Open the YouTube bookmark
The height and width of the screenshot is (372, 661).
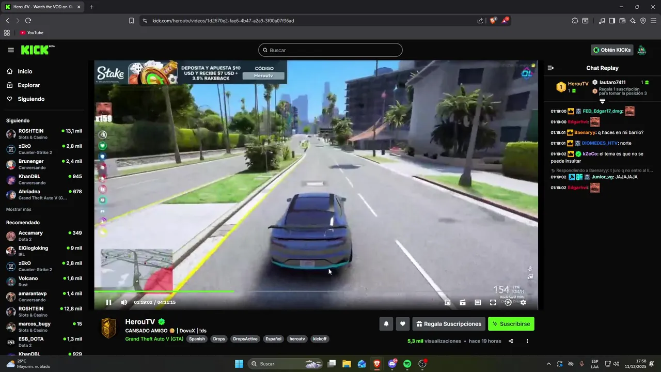32,33
